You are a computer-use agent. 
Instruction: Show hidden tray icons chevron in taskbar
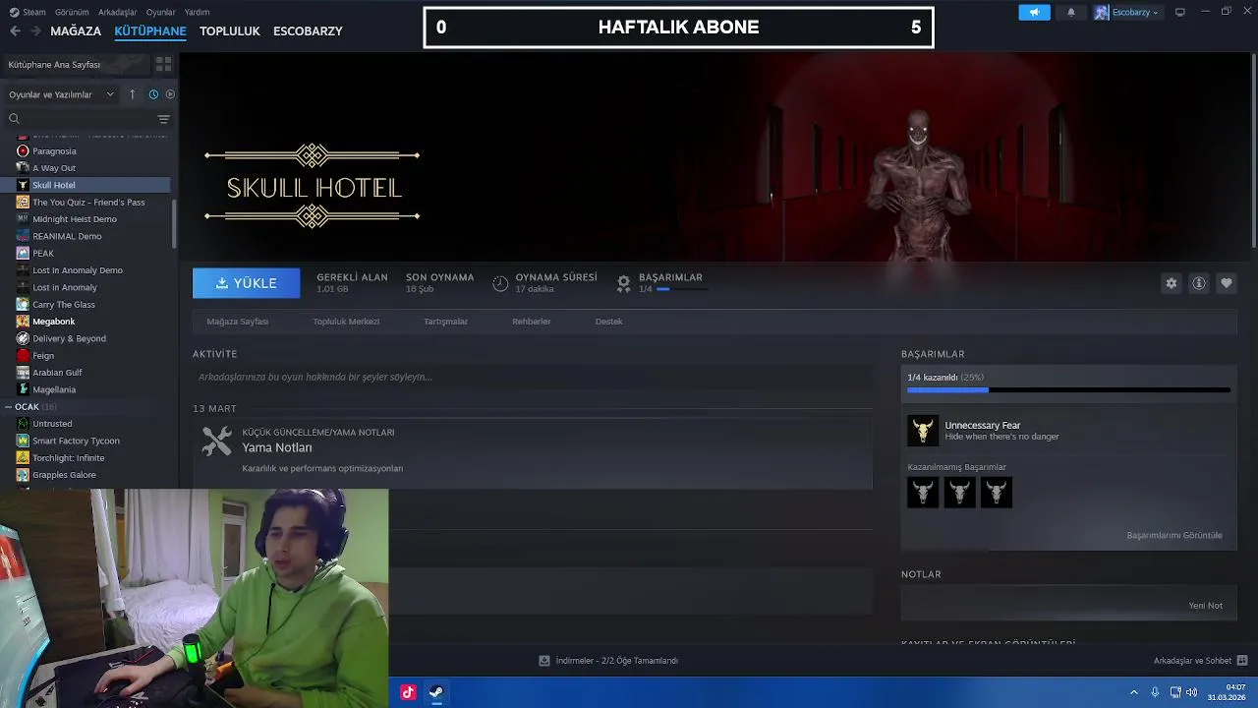pos(1134,692)
